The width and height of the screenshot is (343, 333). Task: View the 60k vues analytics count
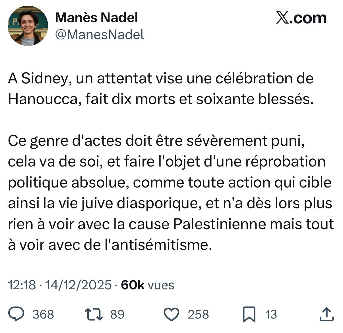pos(148,285)
